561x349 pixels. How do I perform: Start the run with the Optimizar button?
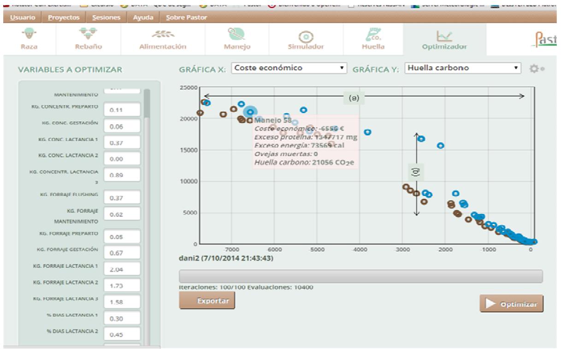(512, 305)
